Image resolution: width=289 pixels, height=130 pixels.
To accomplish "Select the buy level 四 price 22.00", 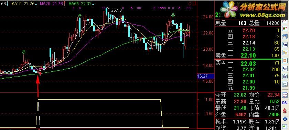I will click(249, 82).
